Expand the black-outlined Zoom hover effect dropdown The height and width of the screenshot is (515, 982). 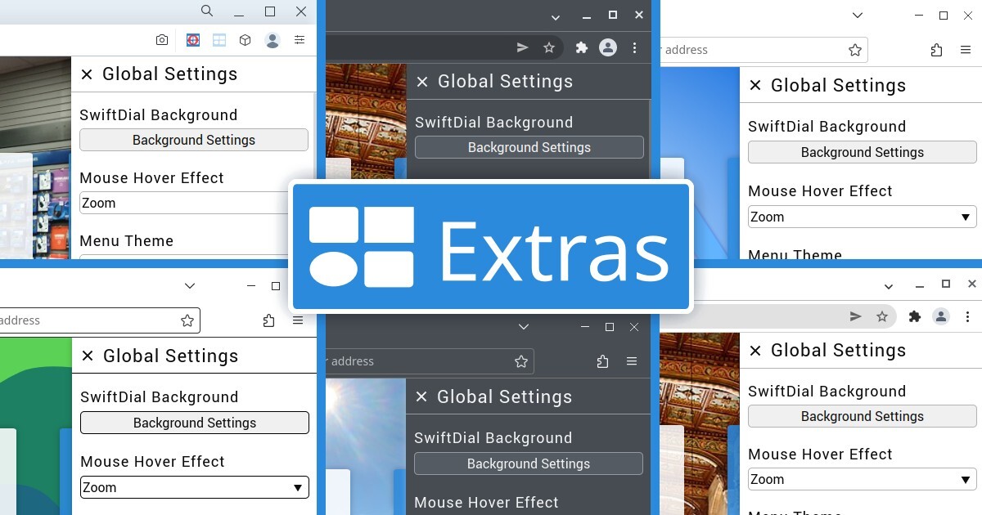click(195, 487)
